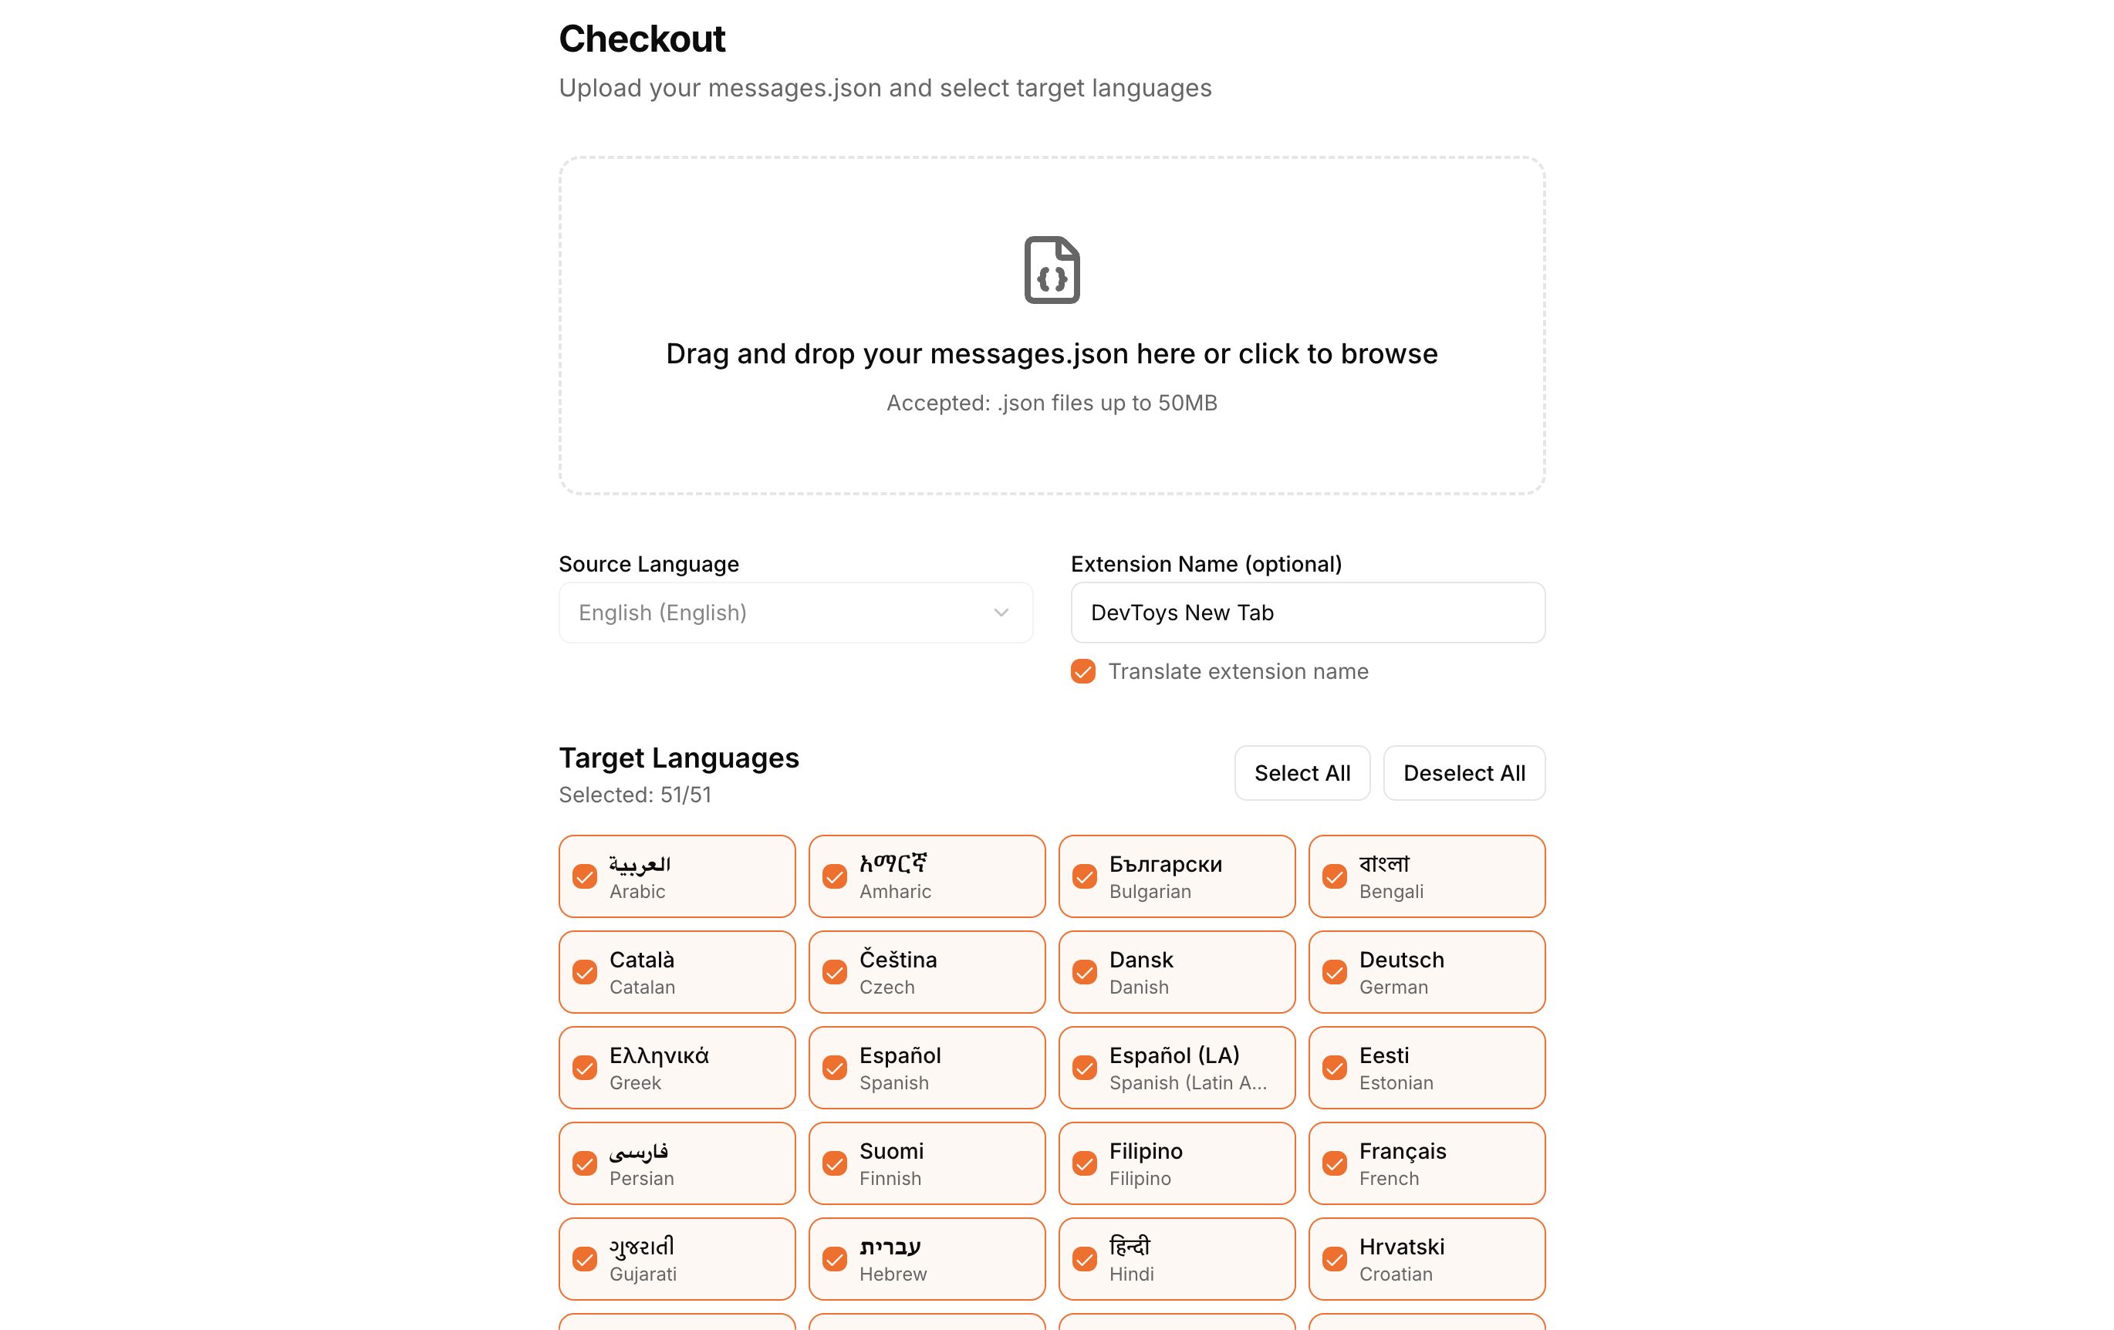The width and height of the screenshot is (2114, 1330).
Task: Toggle the Amharic language checkmark icon
Action: [835, 876]
